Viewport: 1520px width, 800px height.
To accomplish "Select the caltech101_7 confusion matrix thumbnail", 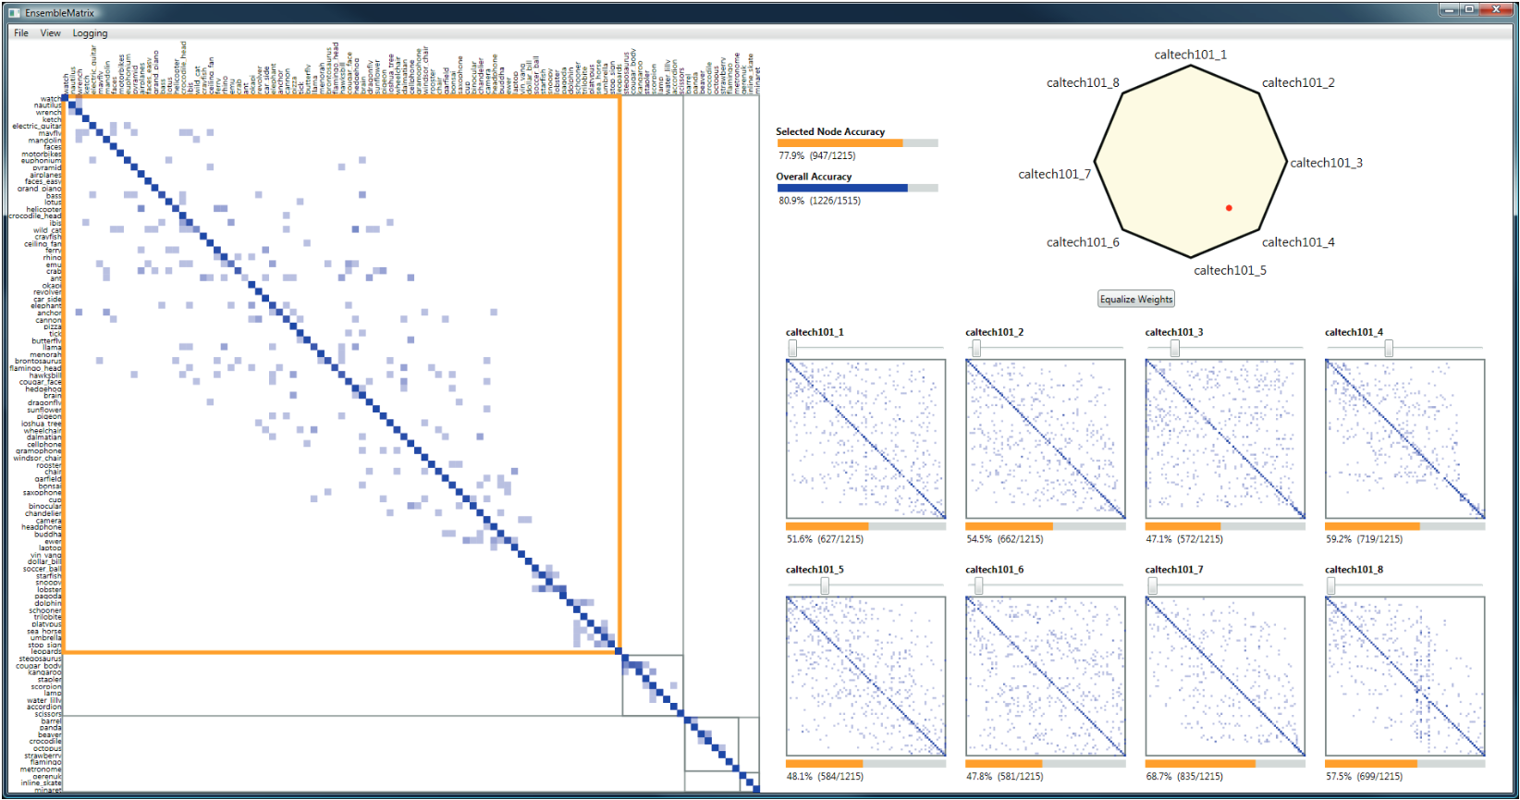I will (x=1224, y=676).
